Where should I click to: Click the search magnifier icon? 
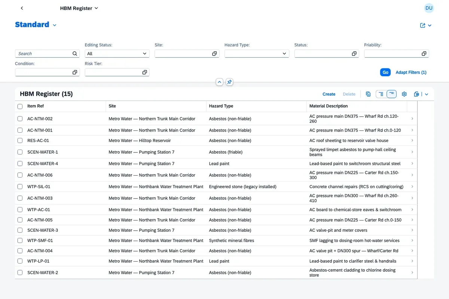(x=75, y=53)
